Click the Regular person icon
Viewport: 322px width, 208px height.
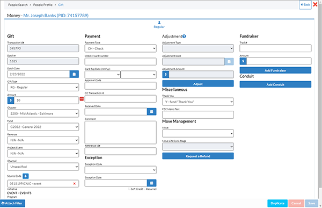159,23
